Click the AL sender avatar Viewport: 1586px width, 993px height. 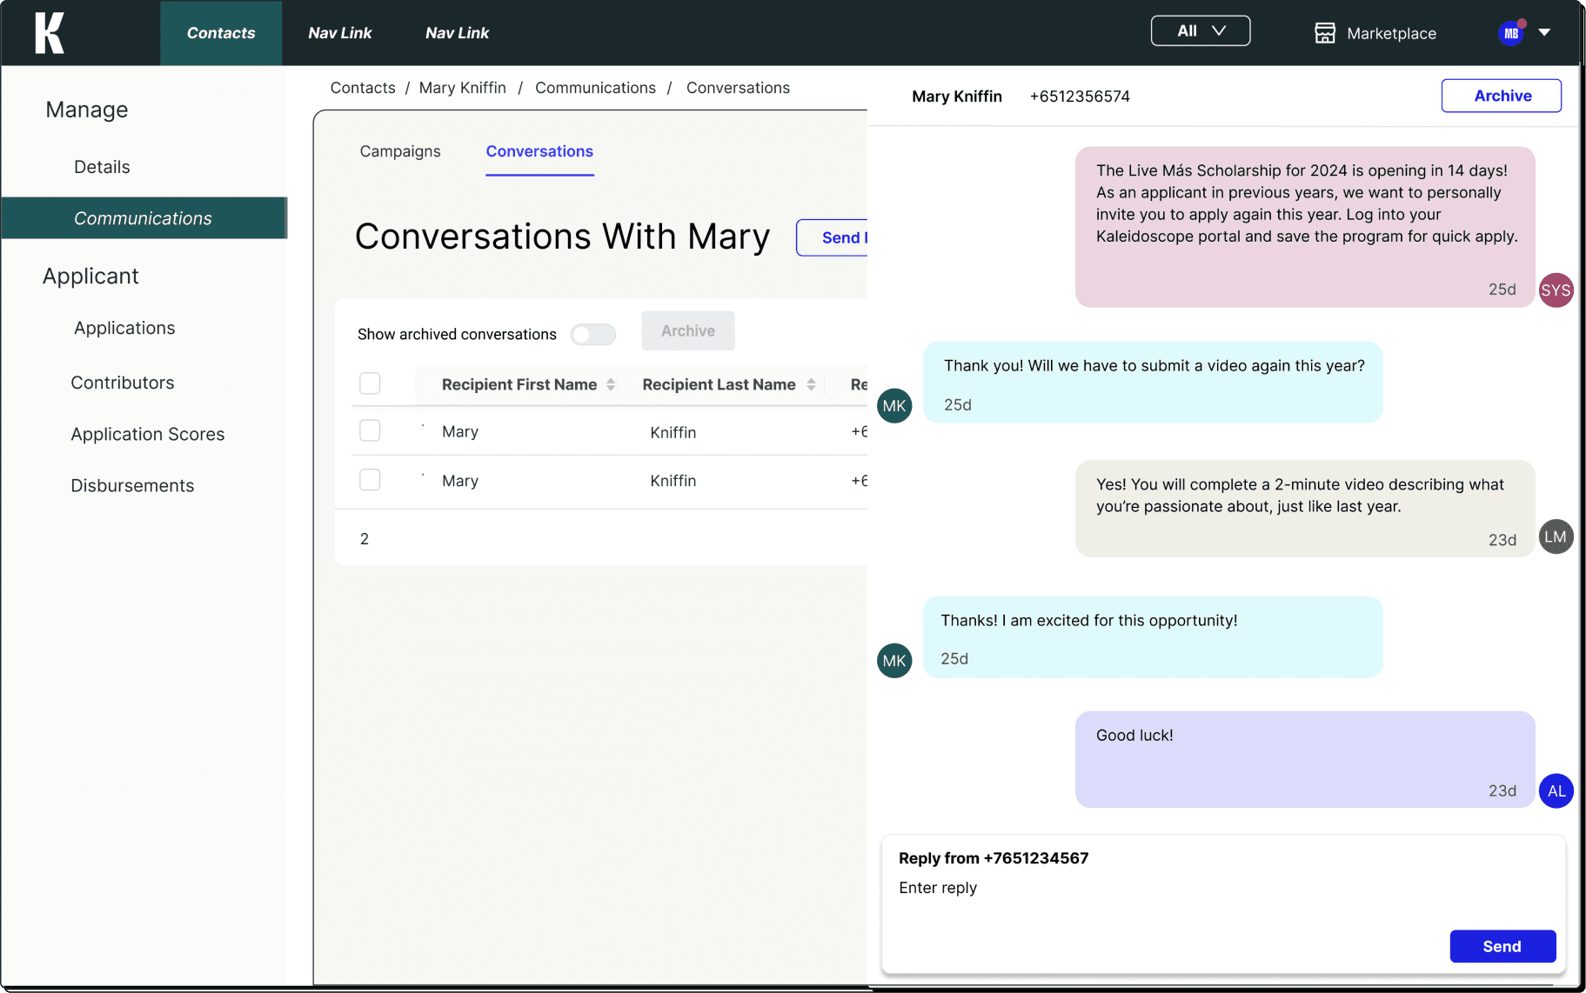click(1556, 791)
